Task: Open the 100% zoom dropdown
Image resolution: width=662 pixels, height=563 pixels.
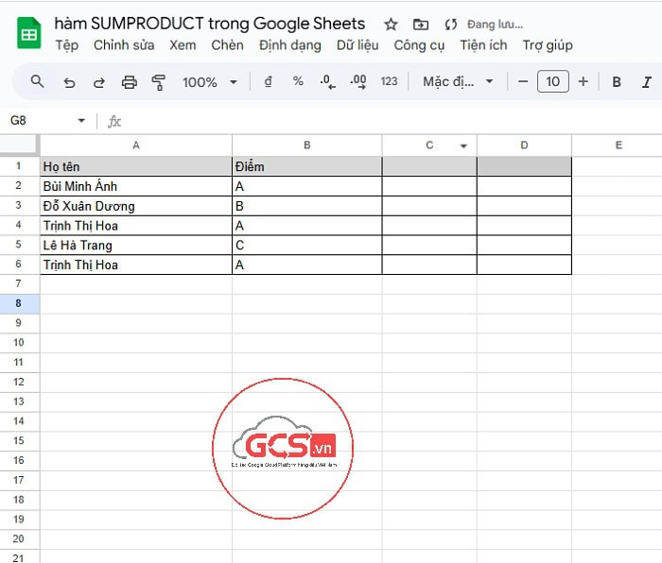Action: 210,82
